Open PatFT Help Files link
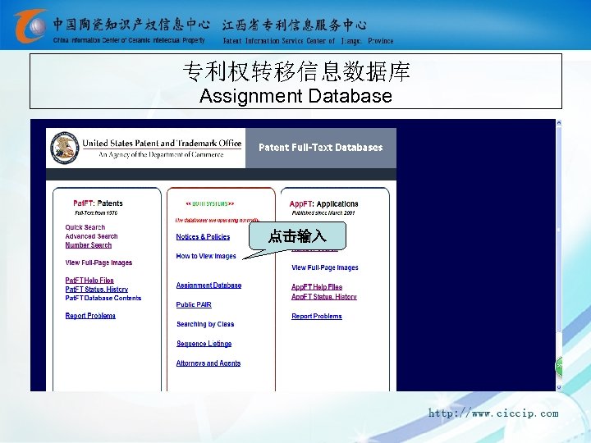 (89, 281)
